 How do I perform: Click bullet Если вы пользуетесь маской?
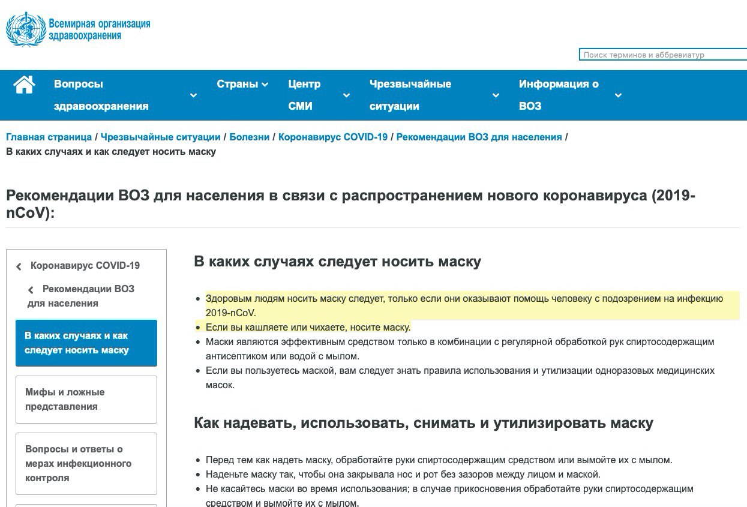(x=460, y=378)
